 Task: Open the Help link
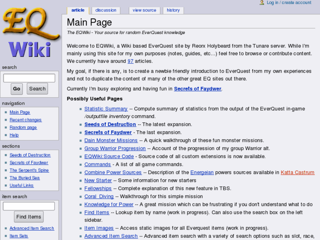(14, 135)
